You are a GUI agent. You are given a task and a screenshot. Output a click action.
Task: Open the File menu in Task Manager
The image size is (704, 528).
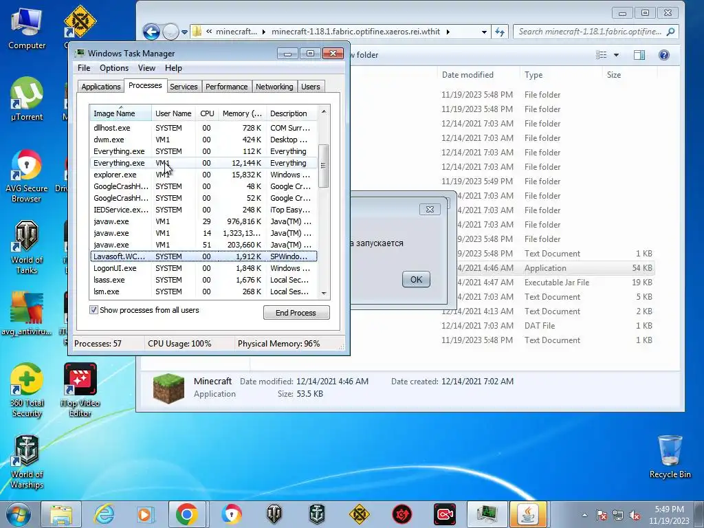pos(84,68)
